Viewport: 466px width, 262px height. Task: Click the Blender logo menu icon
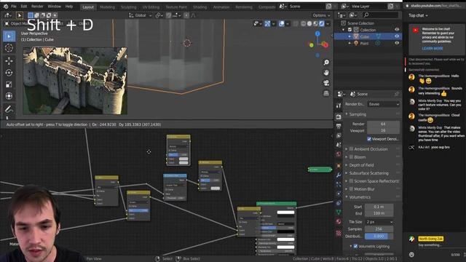click(x=6, y=7)
